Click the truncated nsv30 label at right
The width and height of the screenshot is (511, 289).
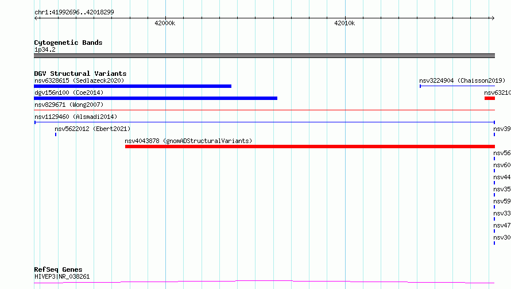(502, 237)
